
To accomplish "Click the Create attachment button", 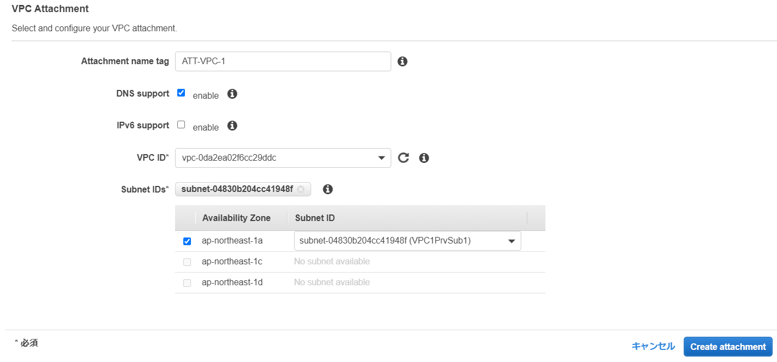I will 728,347.
